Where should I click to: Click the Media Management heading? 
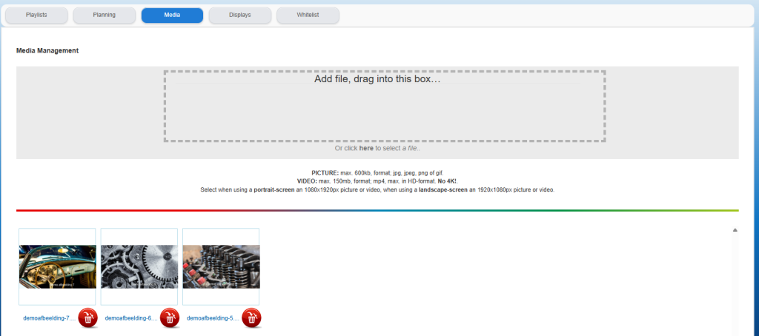(47, 50)
